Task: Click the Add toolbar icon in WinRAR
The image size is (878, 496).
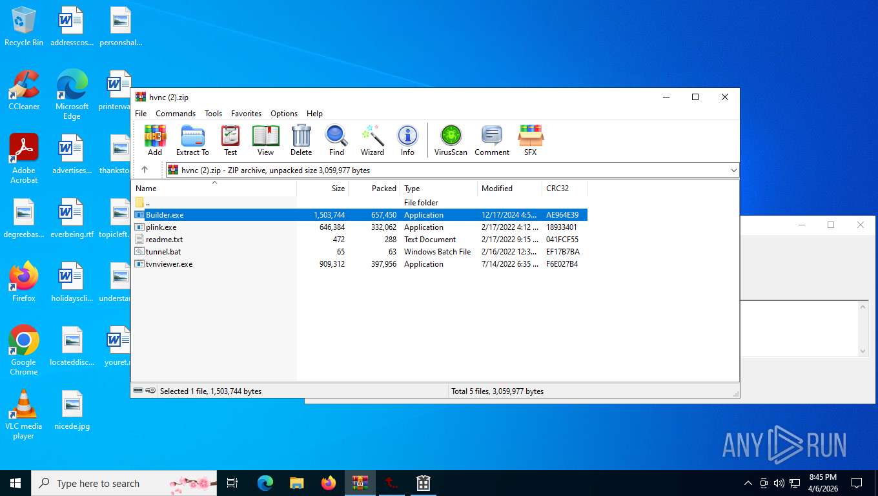Action: pos(155,140)
